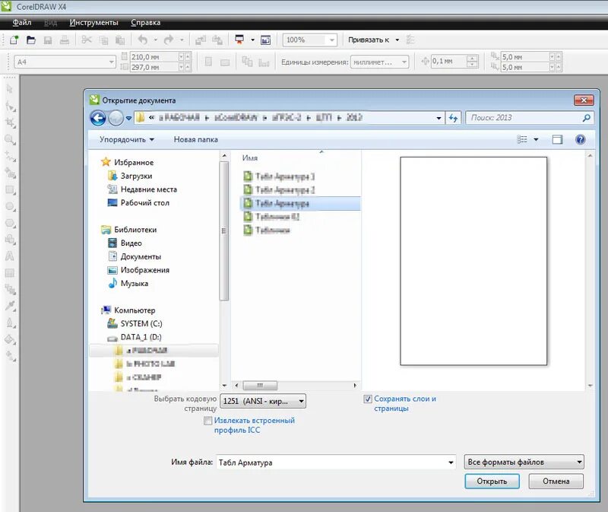Screen dimensions: 608x512
Task: Click the Import toolbar icon
Action: [x=200, y=40]
